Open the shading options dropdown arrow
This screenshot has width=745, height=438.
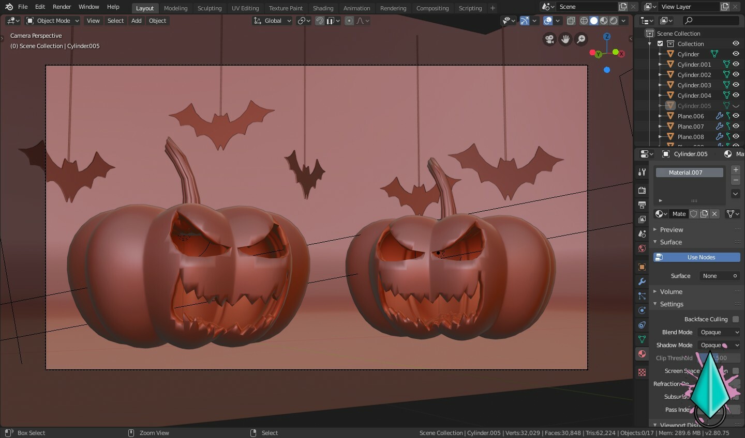coord(623,21)
